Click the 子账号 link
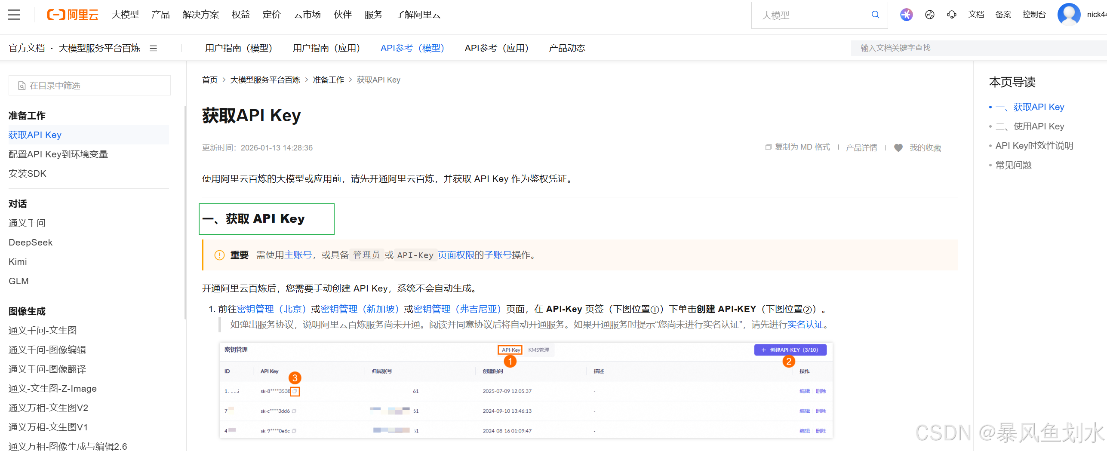 click(x=498, y=255)
